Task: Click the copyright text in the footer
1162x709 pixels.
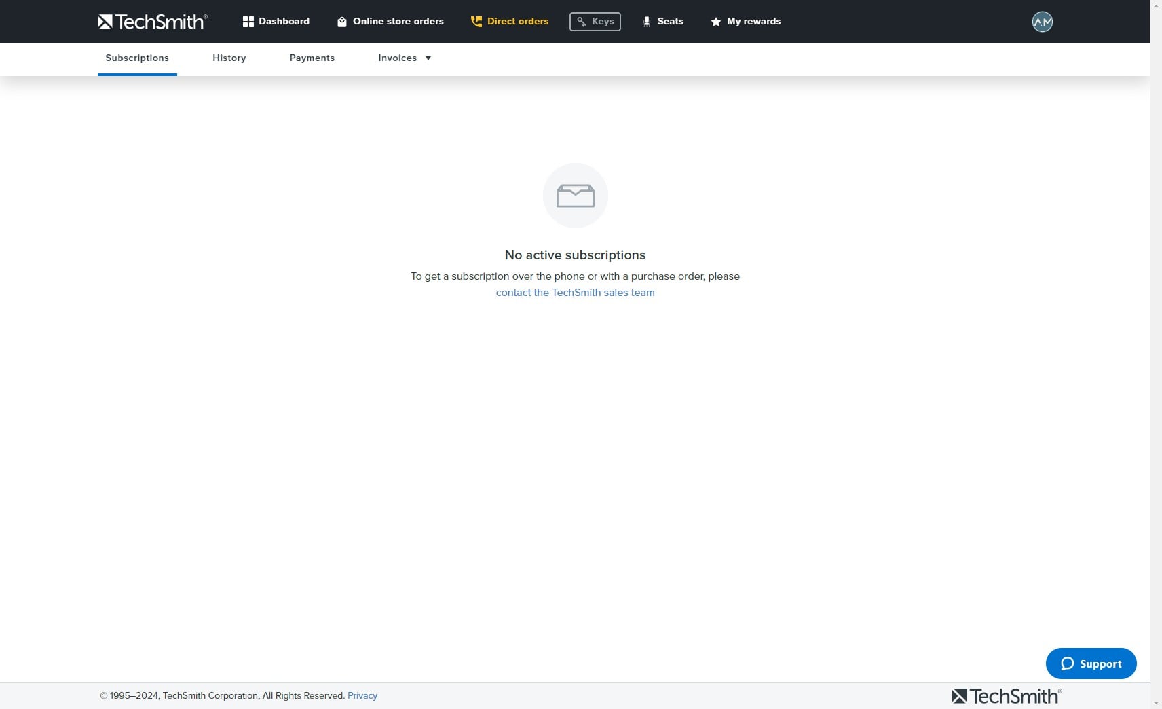Action: pyautogui.click(x=223, y=696)
